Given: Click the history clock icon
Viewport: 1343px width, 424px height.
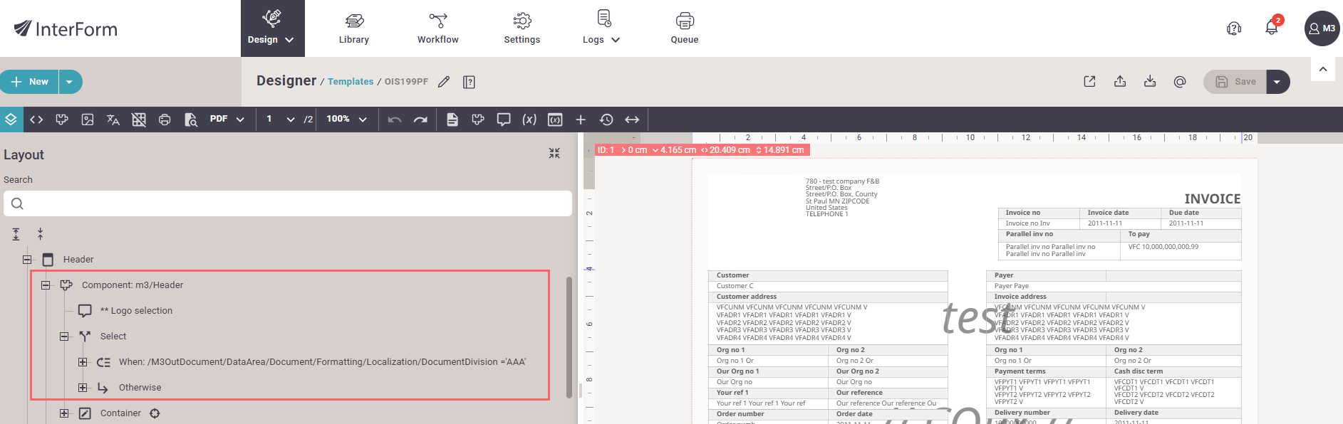Looking at the screenshot, I should tap(606, 120).
